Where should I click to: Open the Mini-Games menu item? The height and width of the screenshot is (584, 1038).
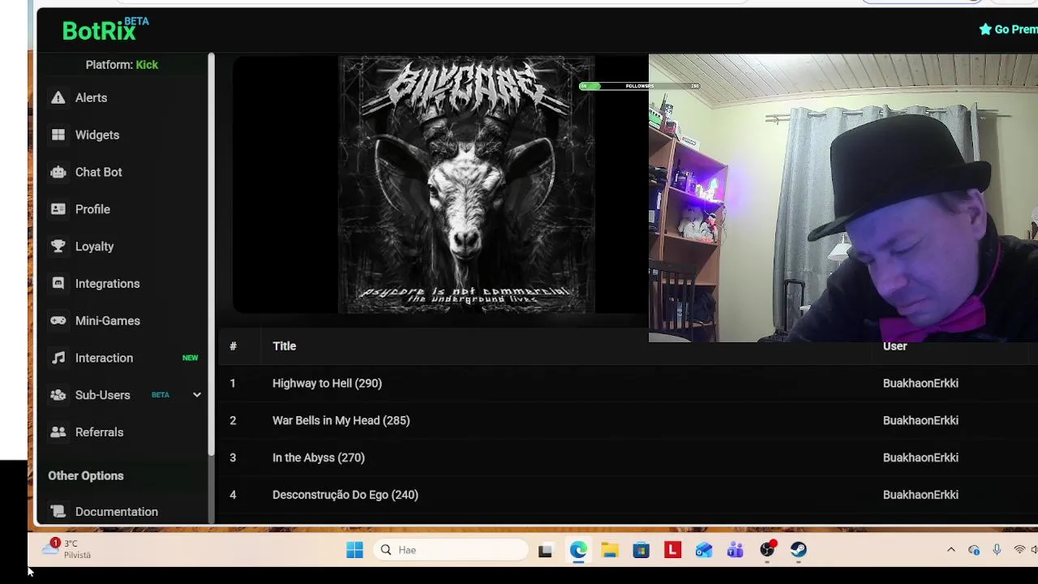point(108,320)
